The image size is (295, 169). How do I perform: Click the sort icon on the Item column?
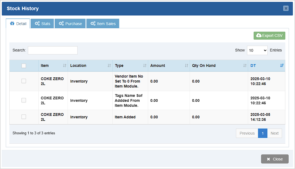(x=65, y=66)
